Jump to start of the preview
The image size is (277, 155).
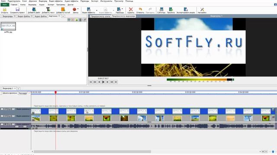90,82
